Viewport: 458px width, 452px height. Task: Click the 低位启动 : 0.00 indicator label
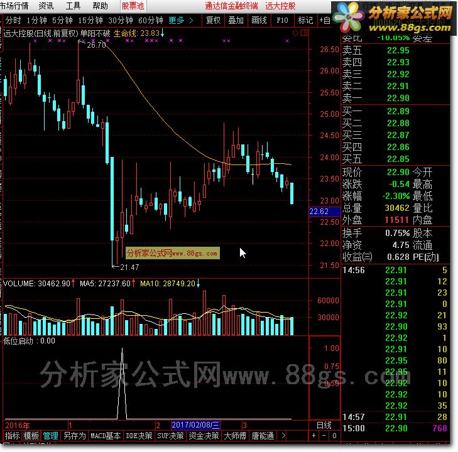pos(29,341)
